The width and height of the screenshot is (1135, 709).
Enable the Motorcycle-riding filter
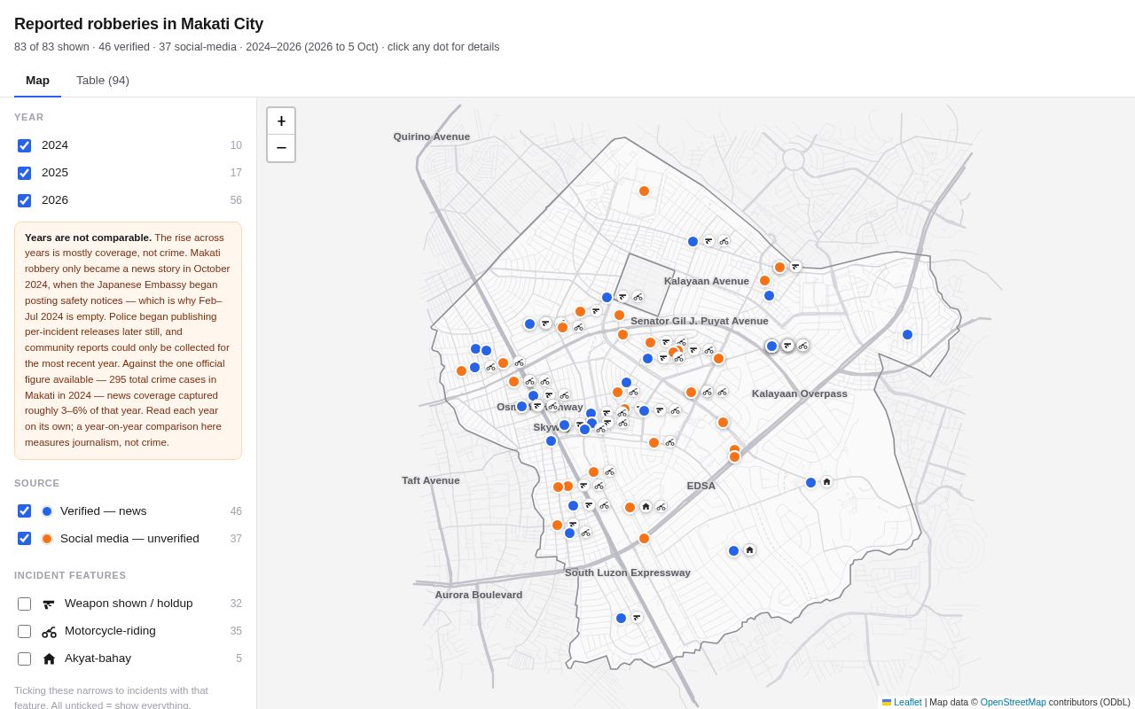point(24,631)
